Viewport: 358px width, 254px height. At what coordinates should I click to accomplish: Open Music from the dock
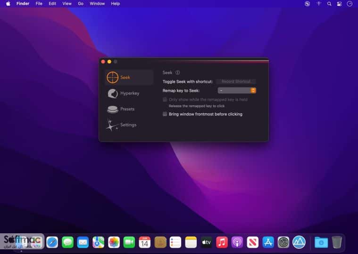click(x=222, y=242)
